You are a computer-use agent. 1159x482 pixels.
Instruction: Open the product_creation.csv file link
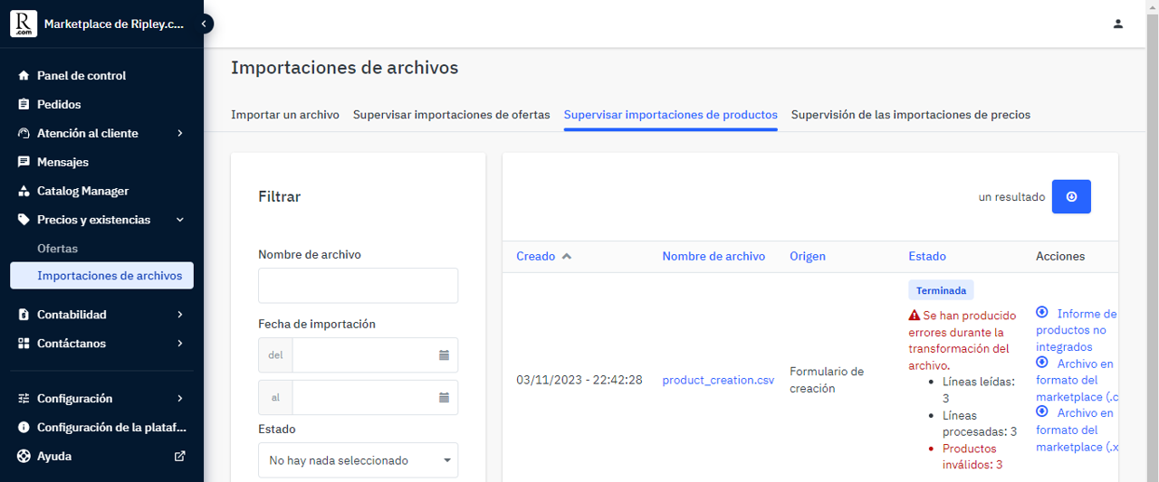718,381
